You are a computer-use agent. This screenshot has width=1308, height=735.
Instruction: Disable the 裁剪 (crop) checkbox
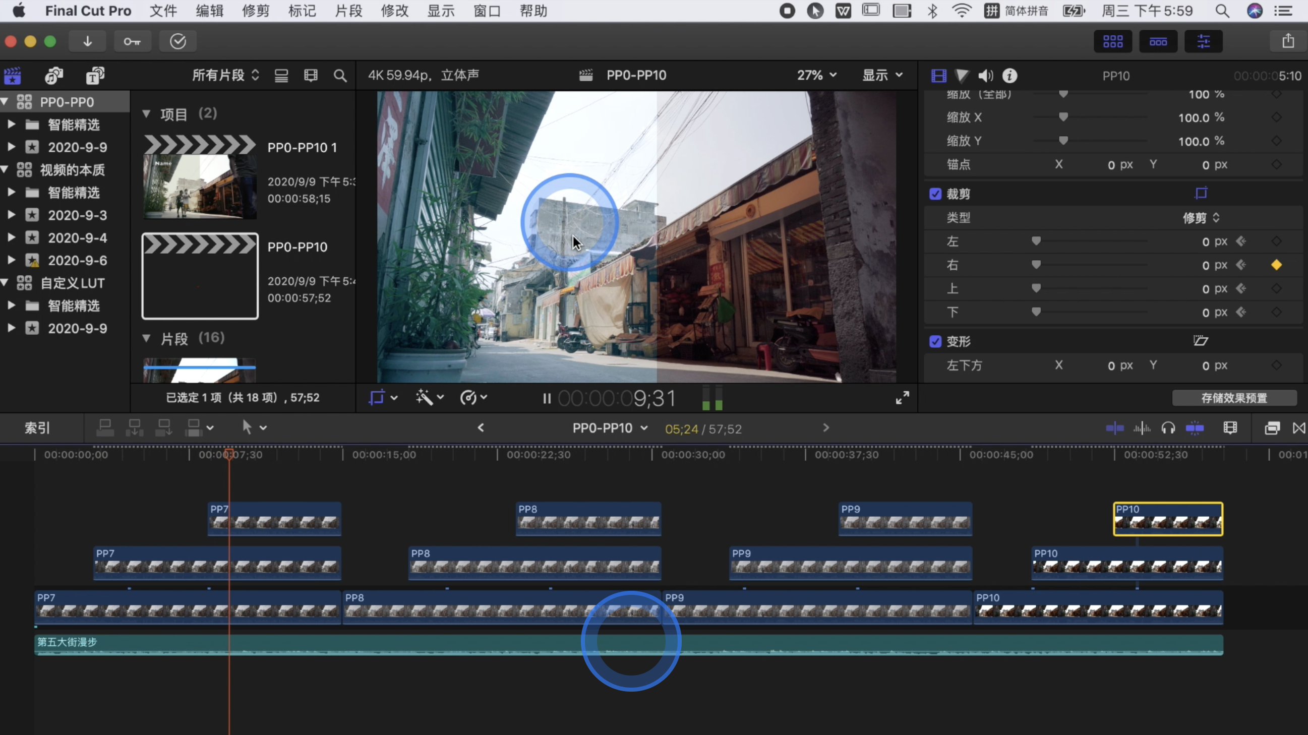coord(936,194)
